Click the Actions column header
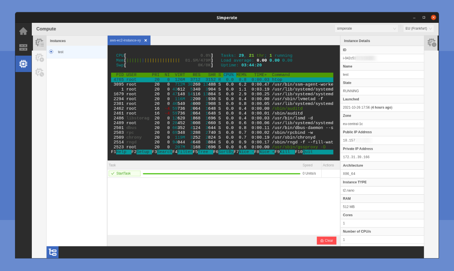The width and height of the screenshot is (454, 271). 328,165
